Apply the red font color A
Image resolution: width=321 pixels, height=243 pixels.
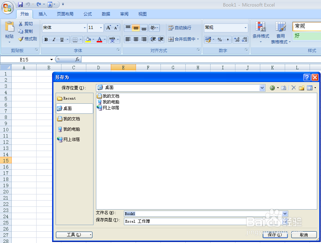coord(99,39)
